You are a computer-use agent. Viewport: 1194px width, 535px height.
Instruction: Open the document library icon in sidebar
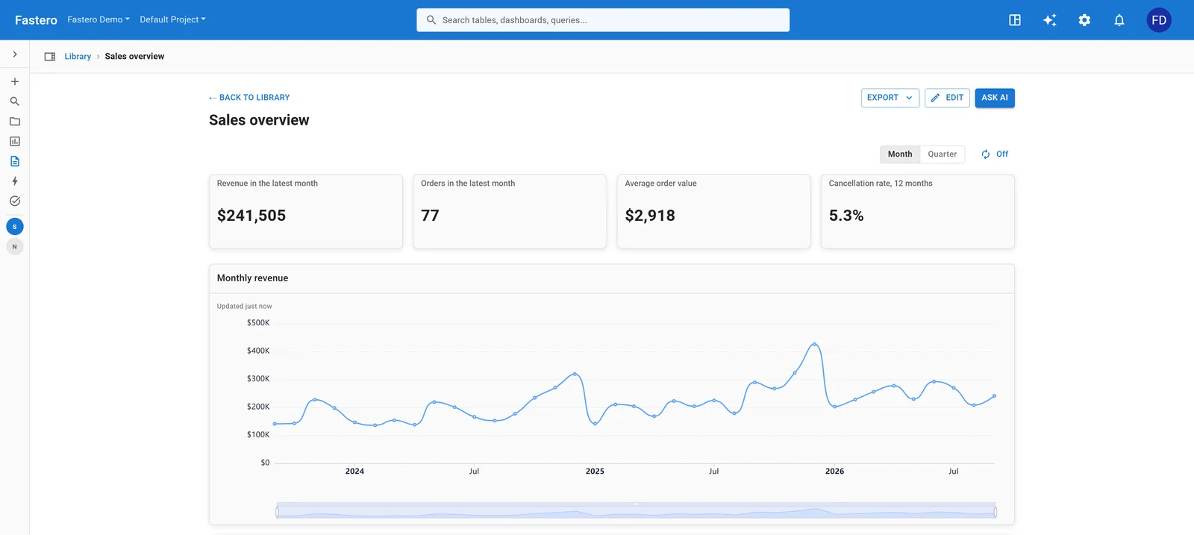(14, 161)
